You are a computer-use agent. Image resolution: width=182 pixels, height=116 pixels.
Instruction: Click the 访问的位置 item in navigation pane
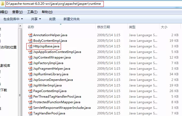pos(8,47)
